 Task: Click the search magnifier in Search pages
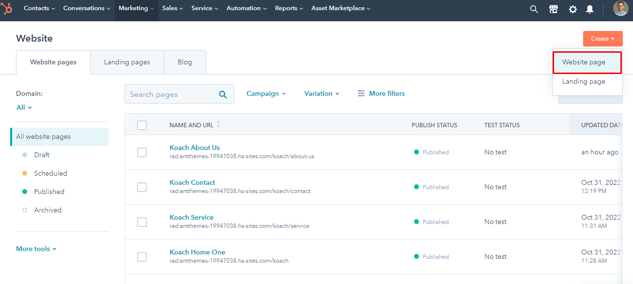(223, 94)
